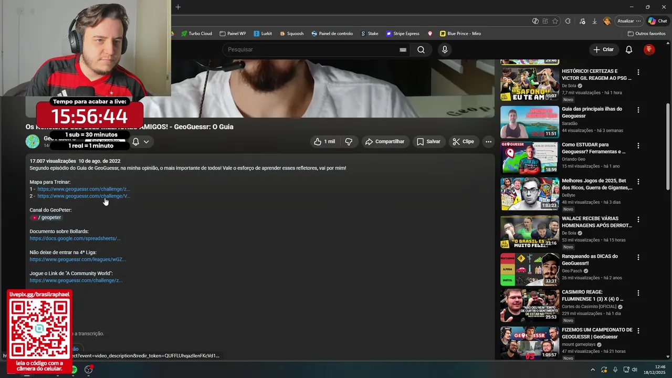Open Stake bookmark

tap(370, 34)
